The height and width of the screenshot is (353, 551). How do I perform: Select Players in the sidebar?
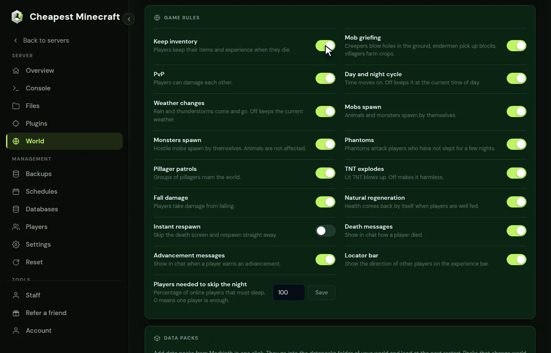click(x=64, y=227)
